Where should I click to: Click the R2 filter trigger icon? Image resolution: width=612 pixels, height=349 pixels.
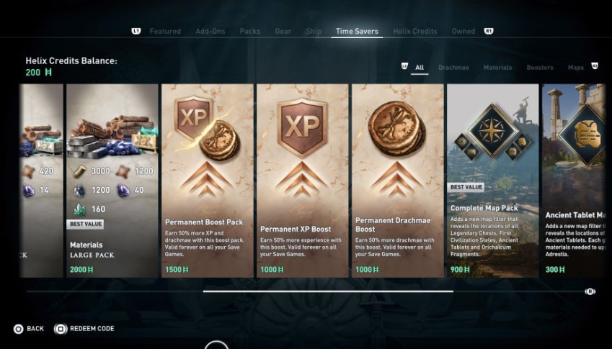595,66
